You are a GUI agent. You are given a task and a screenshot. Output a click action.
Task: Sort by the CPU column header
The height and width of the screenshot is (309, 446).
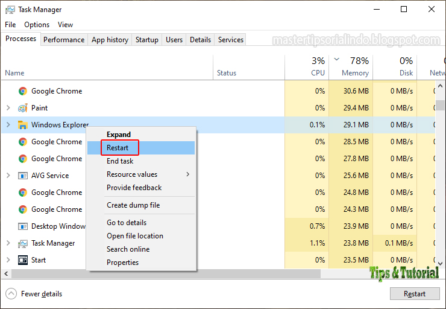307,68
